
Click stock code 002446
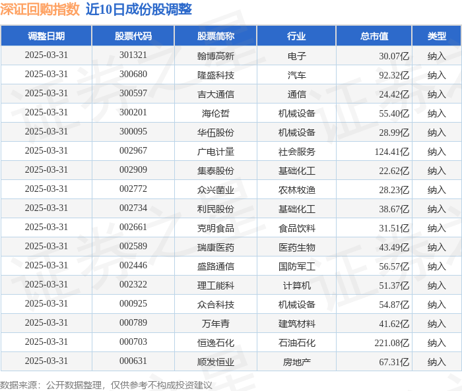click(133, 266)
